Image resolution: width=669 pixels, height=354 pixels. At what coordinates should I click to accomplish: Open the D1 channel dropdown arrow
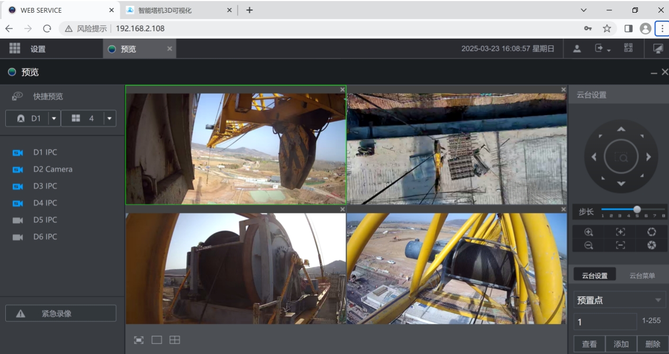54,118
